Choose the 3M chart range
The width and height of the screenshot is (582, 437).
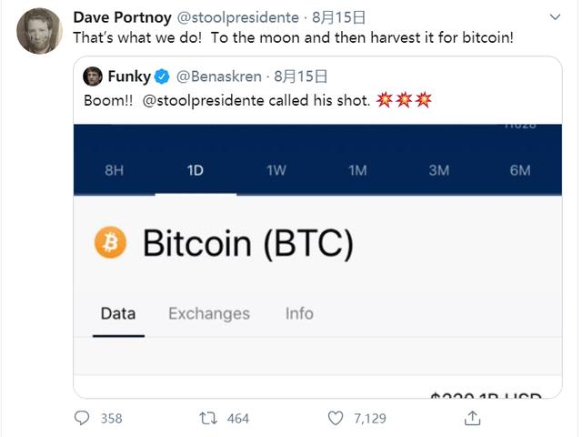pyautogui.click(x=439, y=170)
